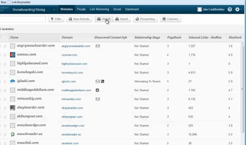Star the mtnweekly.com website
This screenshot has height=145, width=246.
(5, 99)
